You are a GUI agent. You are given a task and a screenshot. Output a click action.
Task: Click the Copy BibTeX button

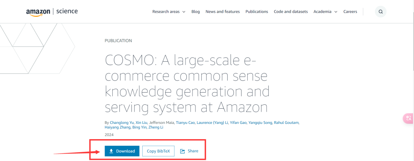(x=158, y=151)
